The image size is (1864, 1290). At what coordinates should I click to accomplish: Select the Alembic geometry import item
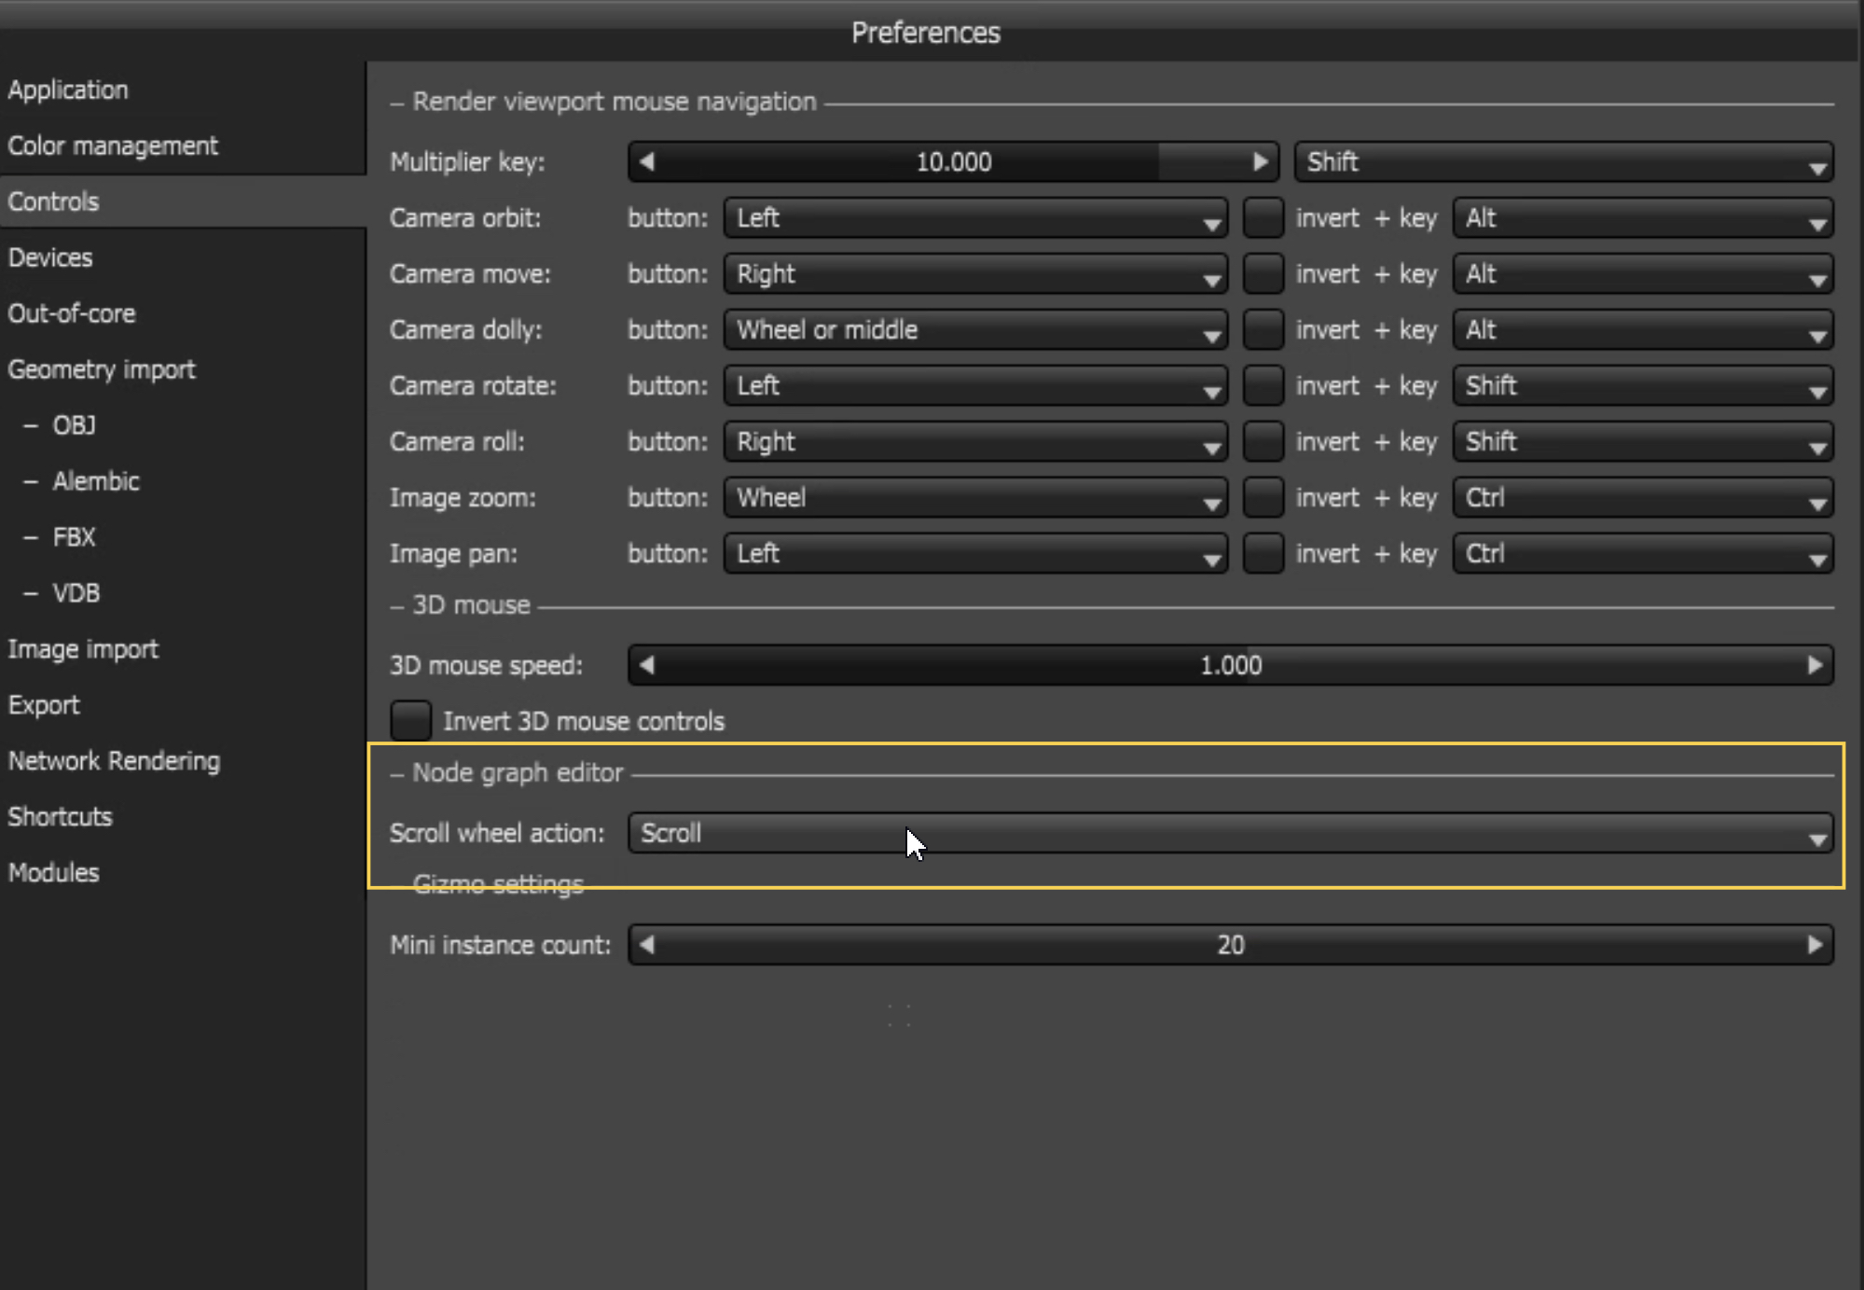click(x=95, y=481)
